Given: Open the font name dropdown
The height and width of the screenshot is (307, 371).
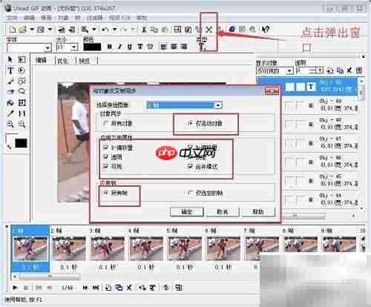Looking at the screenshot, I should pyautogui.click(x=47, y=47).
